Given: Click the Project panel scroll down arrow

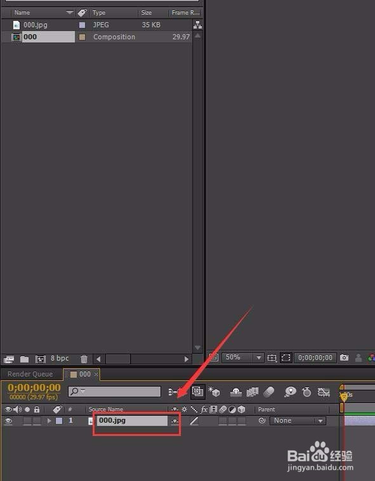Looking at the screenshot, I should [197, 347].
